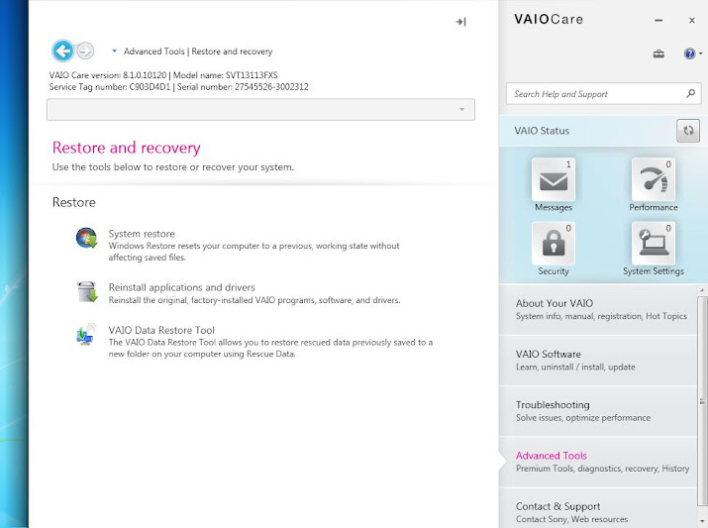Viewport: 708px width, 528px height.
Task: Click the Reinstall applications and drivers icon
Action: [87, 292]
